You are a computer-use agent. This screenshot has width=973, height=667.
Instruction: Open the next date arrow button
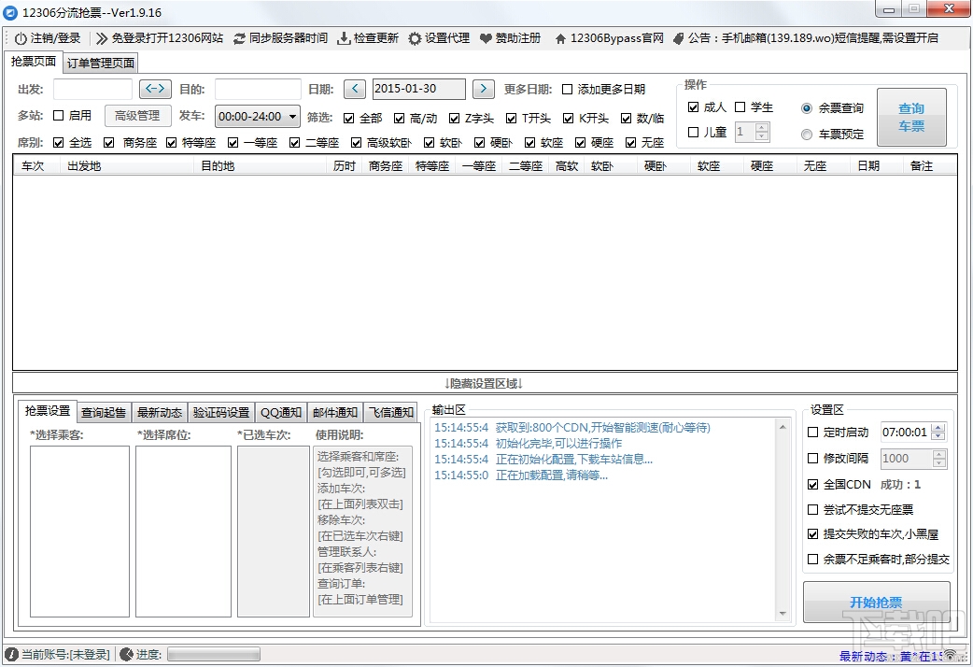(x=484, y=89)
